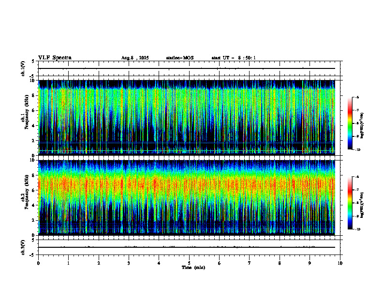Image resolution: width=383 pixels, height=295 pixels.
Task: Click the "station=MOS" header label
Action: 180,58
